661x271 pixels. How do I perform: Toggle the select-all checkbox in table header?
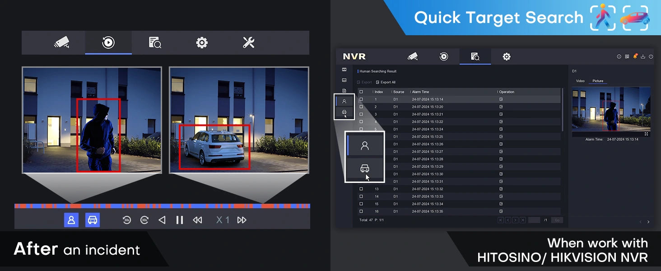click(361, 92)
